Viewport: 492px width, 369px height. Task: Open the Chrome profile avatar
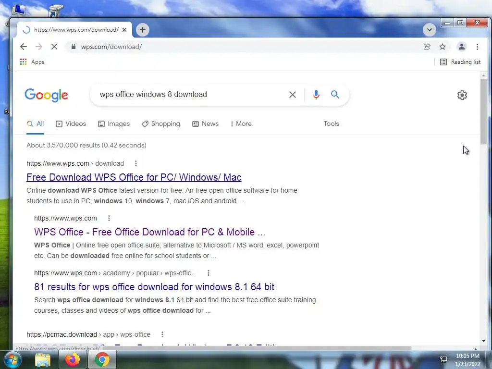coord(462,47)
